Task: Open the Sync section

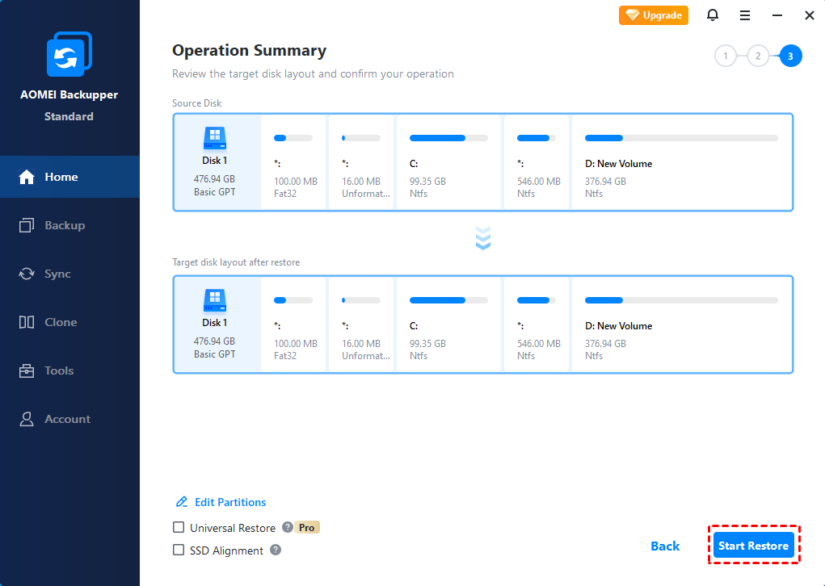Action: 69,274
